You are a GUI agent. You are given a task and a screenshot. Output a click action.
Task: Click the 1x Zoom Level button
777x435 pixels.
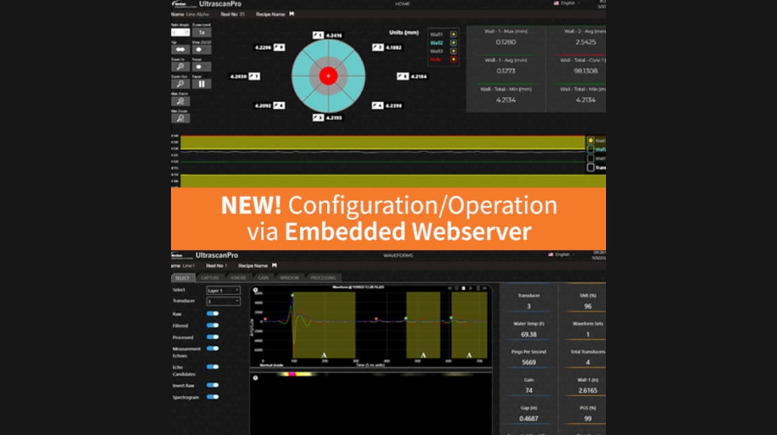tap(201, 32)
